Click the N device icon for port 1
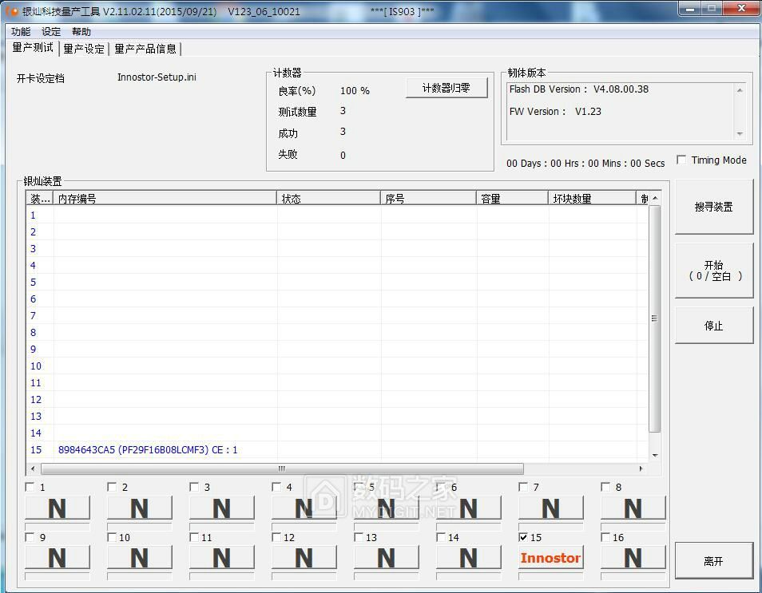This screenshot has width=762, height=593. tap(57, 508)
